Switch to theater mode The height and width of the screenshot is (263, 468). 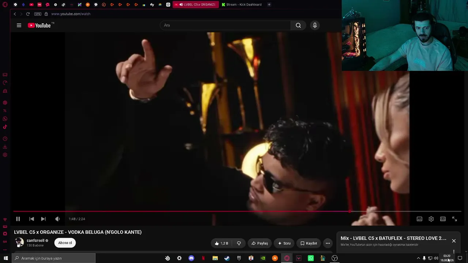pyautogui.click(x=443, y=219)
